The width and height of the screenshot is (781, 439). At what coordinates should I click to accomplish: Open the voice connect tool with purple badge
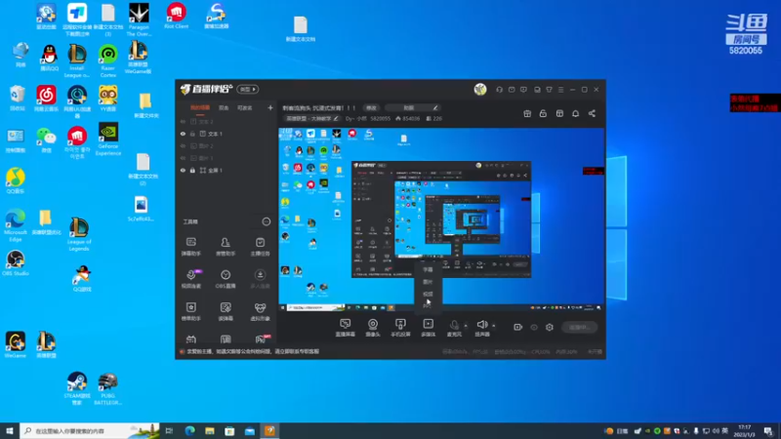190,279
